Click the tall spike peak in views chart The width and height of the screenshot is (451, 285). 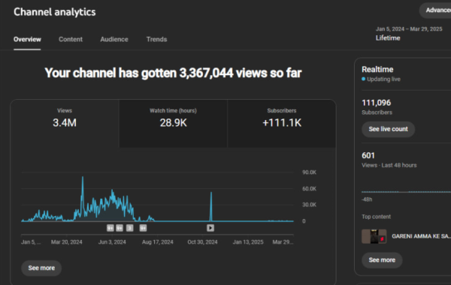tap(83, 177)
